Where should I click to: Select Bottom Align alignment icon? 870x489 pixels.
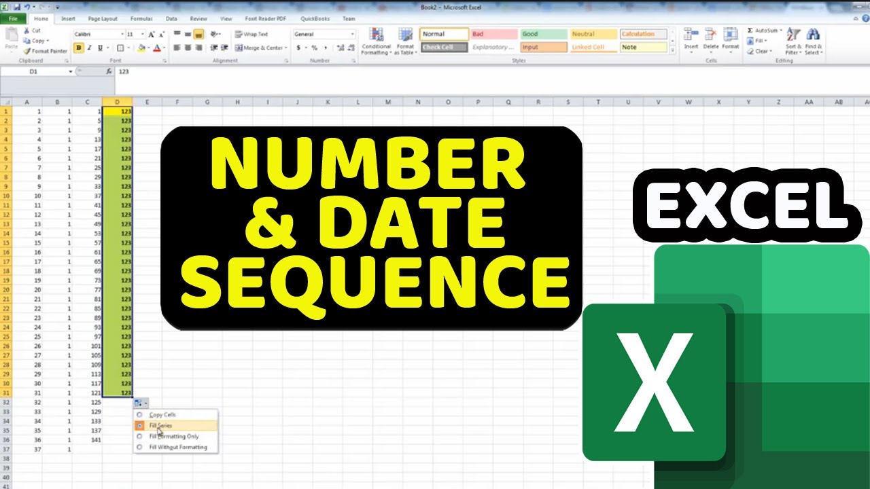[198, 34]
